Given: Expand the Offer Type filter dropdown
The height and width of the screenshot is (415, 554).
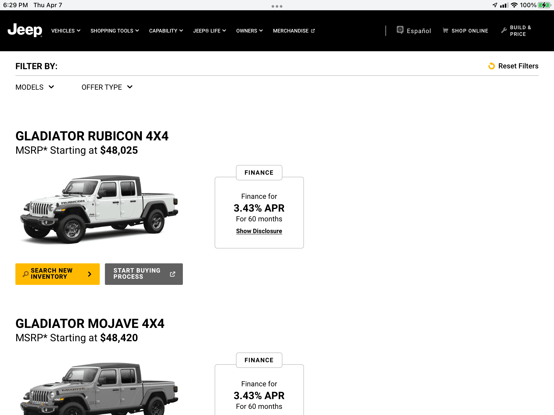Looking at the screenshot, I should point(107,87).
